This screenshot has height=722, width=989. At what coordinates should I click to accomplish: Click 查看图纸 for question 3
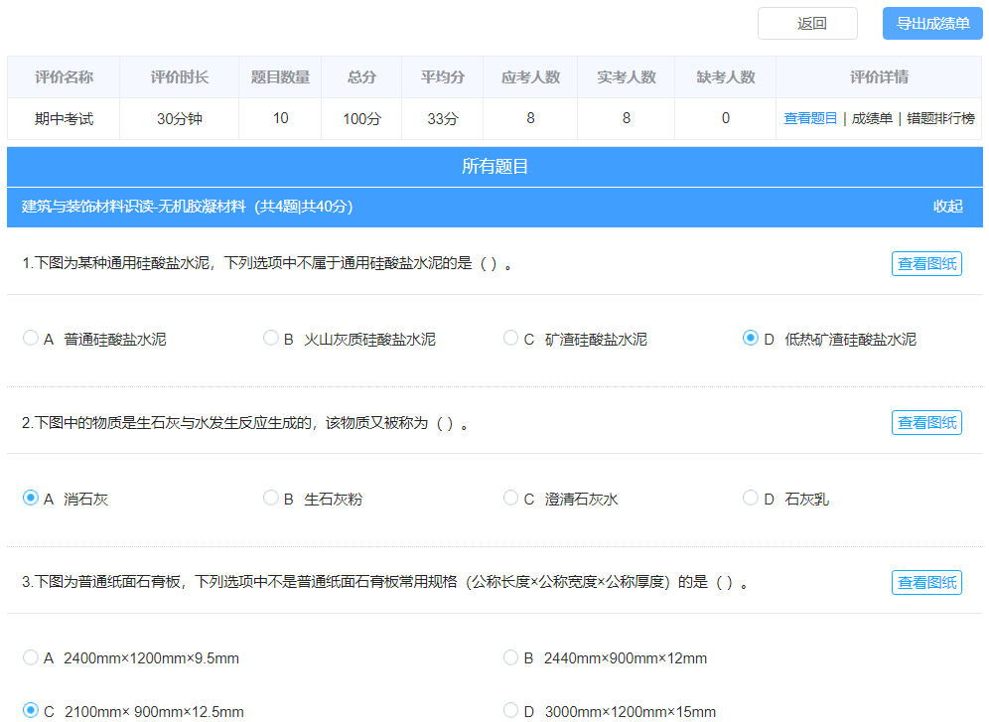pos(926,582)
